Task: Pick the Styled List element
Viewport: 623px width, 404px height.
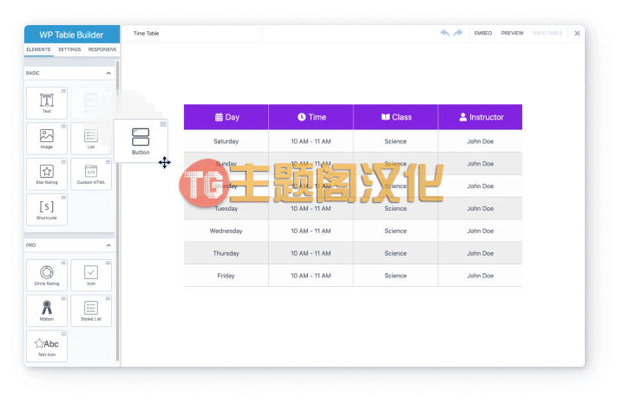Action: click(91, 310)
